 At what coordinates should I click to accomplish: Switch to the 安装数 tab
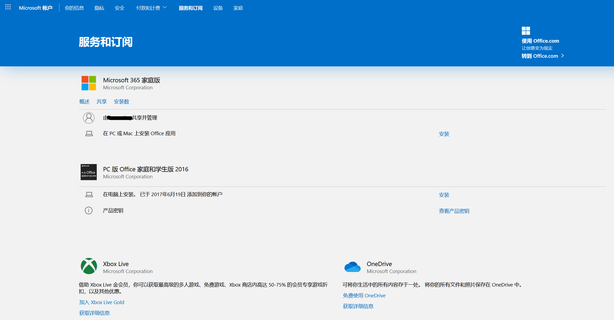coord(121,101)
